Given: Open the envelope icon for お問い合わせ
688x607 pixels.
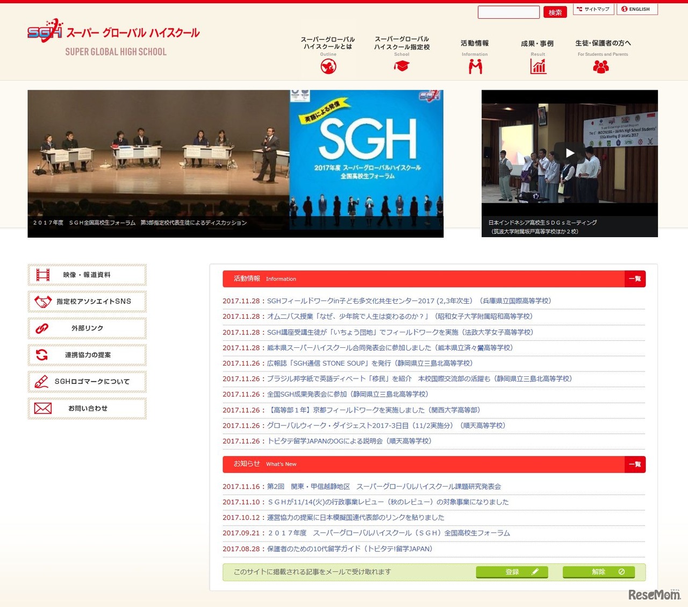Looking at the screenshot, I should coord(43,408).
